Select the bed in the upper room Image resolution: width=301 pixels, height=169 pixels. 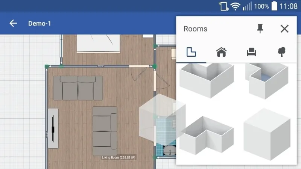[x=99, y=43]
